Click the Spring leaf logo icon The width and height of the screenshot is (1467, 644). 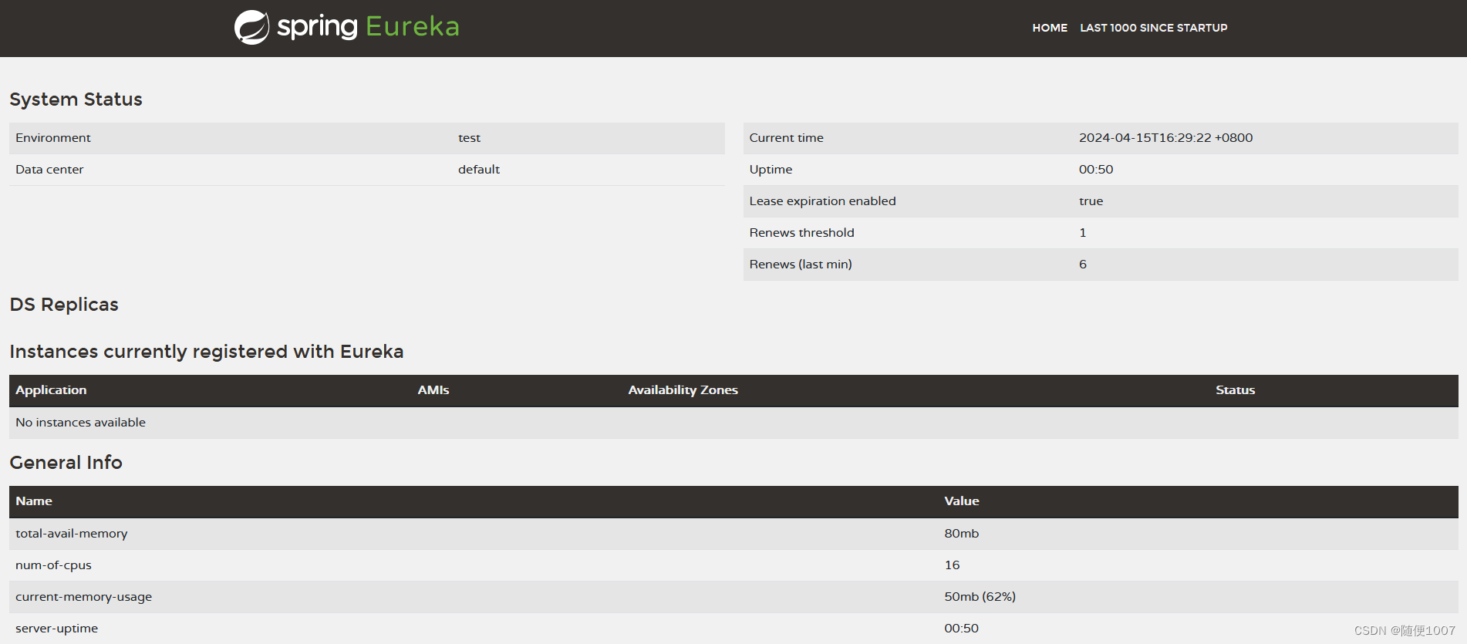[x=251, y=27]
